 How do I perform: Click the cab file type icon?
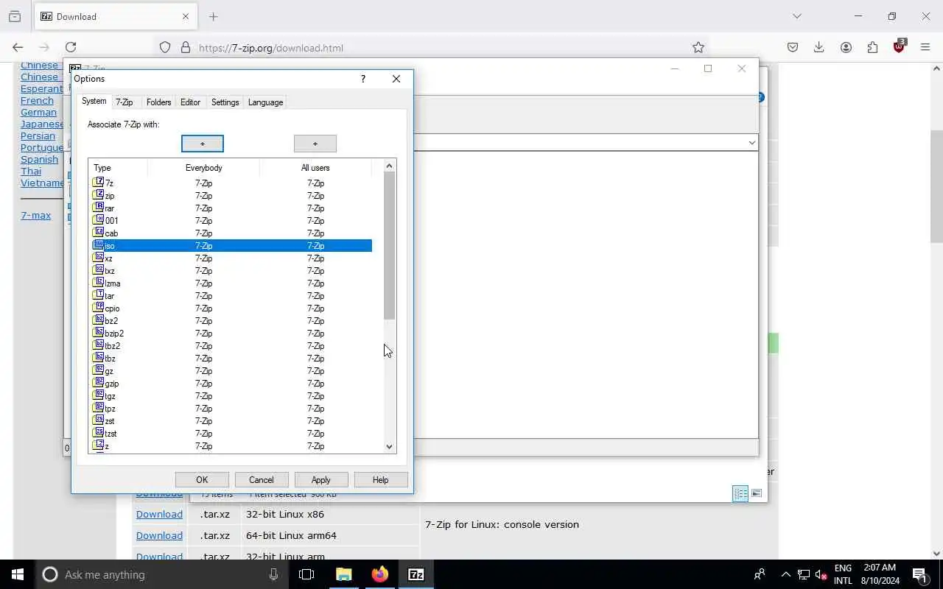99,233
